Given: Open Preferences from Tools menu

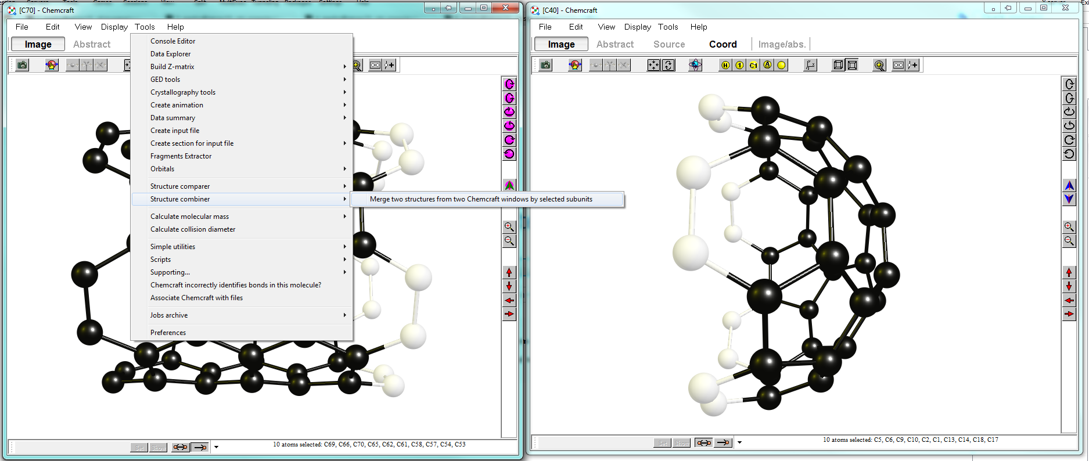Looking at the screenshot, I should coord(242,333).
